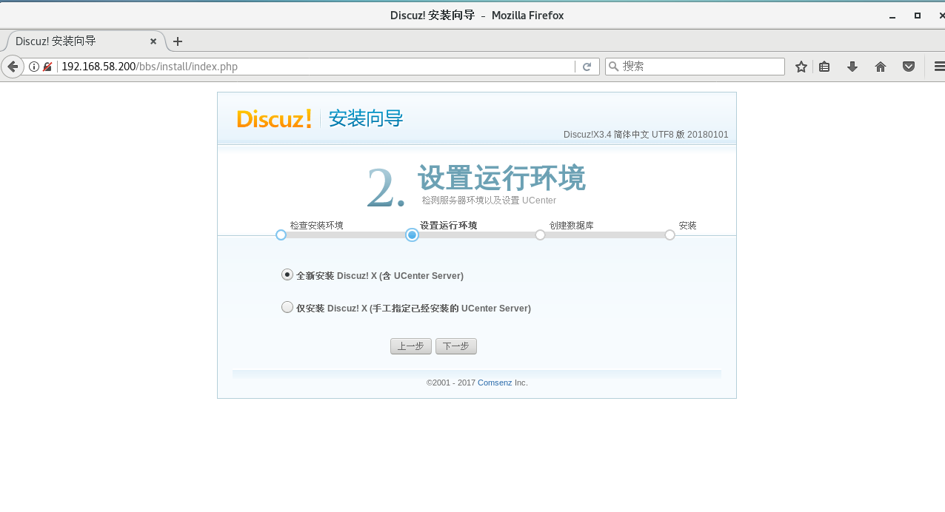
Task: Open the Comsenz link in footer
Action: (x=495, y=383)
